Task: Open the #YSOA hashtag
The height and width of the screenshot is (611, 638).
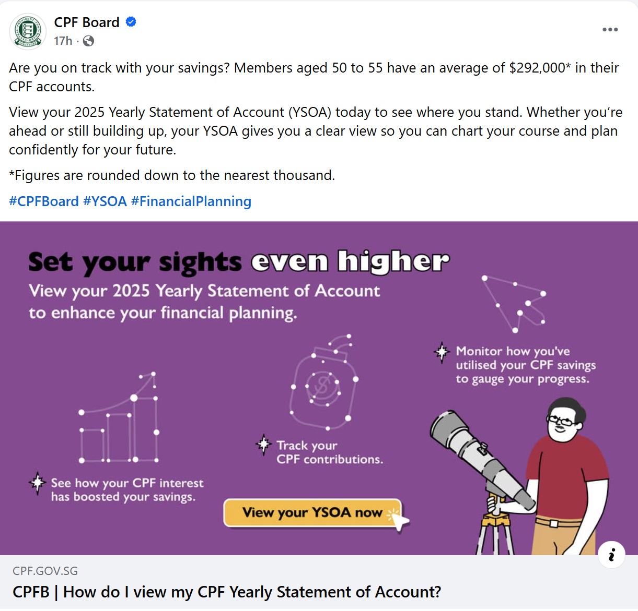Action: pos(105,201)
